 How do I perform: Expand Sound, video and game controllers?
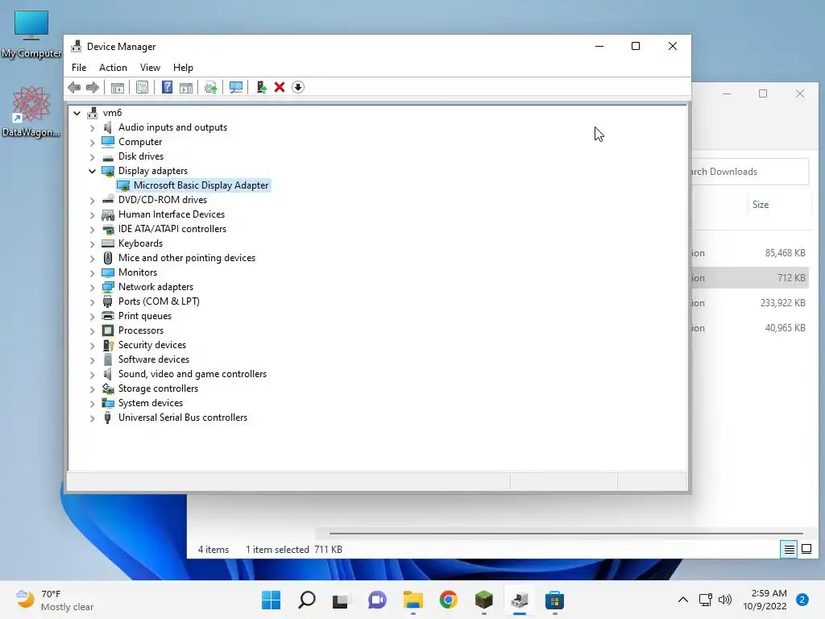coord(92,374)
